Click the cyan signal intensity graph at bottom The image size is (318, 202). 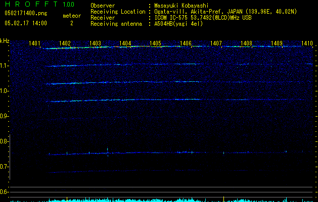[x=162, y=199]
